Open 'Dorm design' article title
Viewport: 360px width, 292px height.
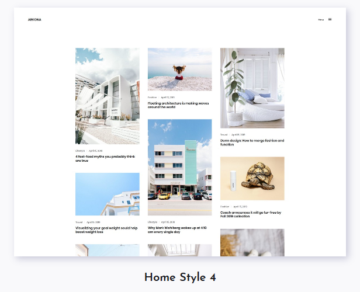point(252,142)
